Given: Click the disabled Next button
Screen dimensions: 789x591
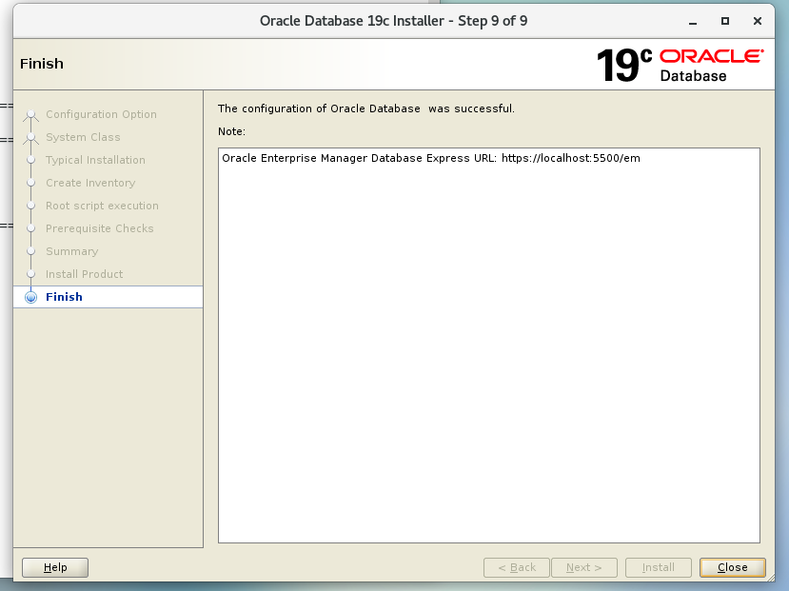Looking at the screenshot, I should coord(583,567).
